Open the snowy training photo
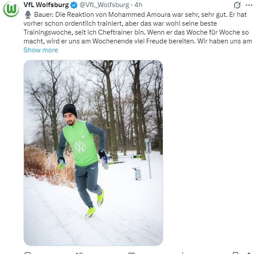 click(93, 153)
